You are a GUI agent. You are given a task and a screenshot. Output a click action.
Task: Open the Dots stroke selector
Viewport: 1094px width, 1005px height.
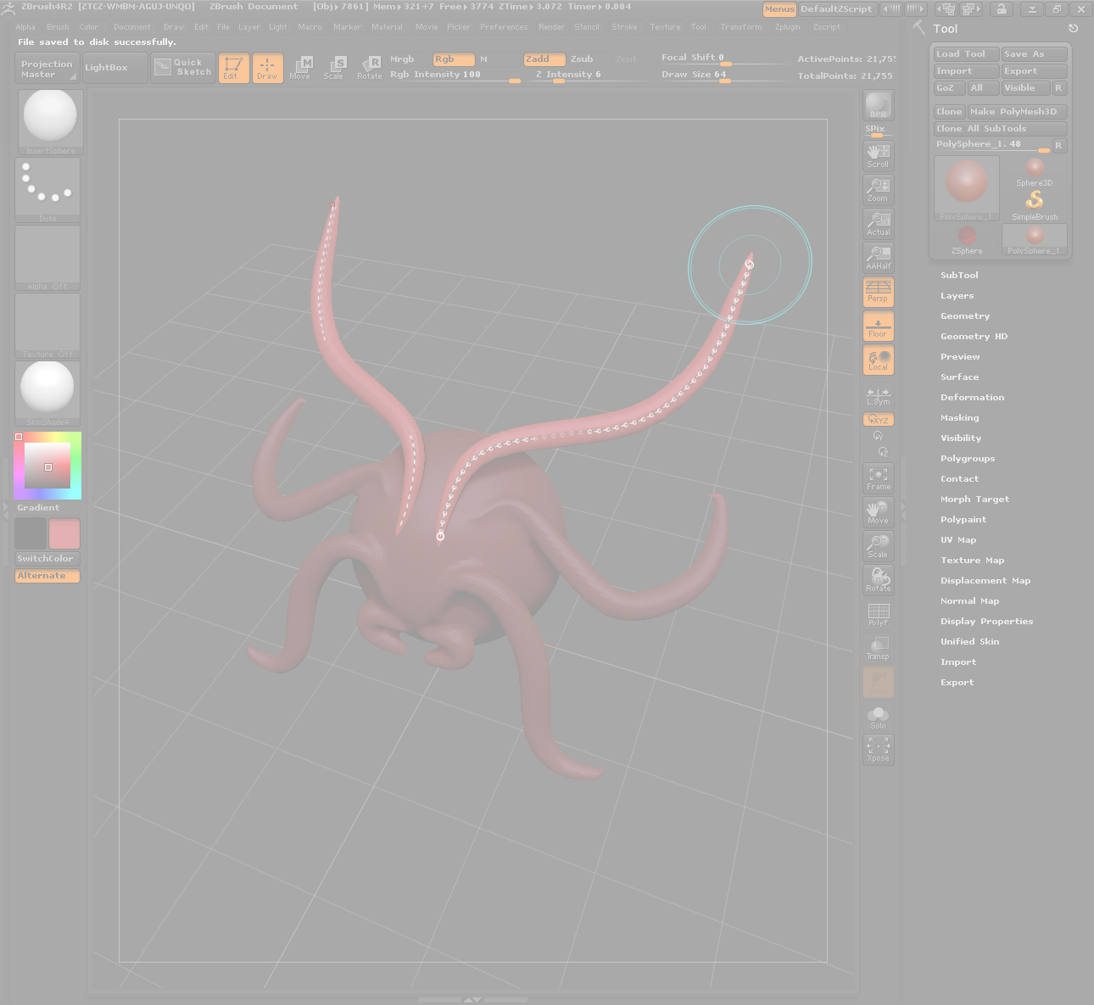point(47,190)
